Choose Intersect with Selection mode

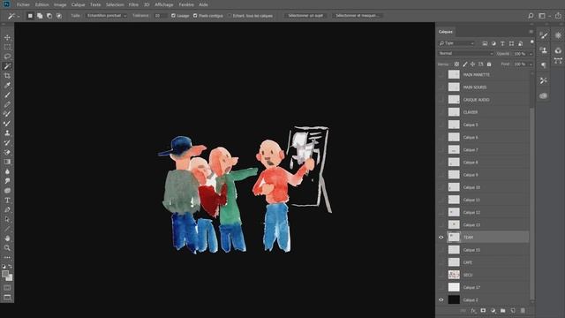59,16
